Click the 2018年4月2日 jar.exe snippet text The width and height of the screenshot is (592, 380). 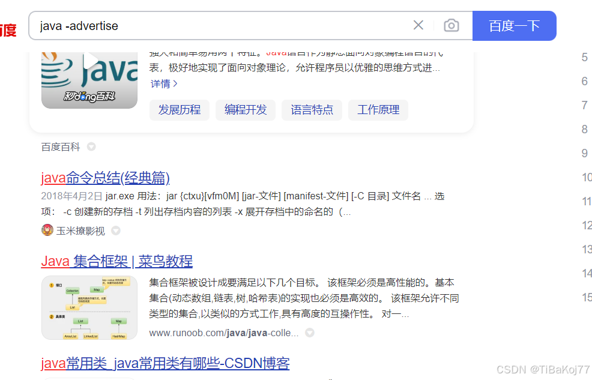(x=243, y=204)
